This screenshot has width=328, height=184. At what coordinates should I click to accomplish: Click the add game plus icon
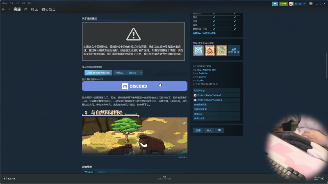[x=5, y=179]
